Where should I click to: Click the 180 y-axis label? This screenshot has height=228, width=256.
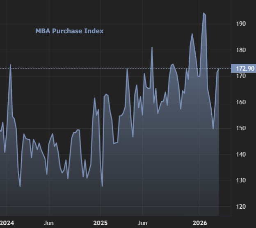(241, 50)
